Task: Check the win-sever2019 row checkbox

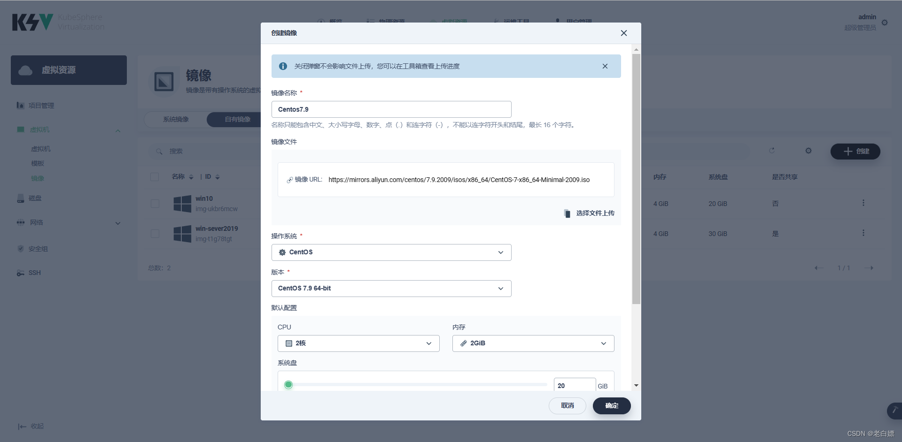Action: (155, 234)
